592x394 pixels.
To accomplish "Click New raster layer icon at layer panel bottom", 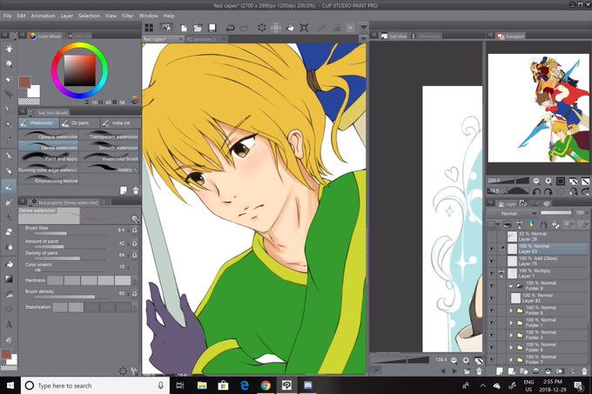I will (500, 371).
